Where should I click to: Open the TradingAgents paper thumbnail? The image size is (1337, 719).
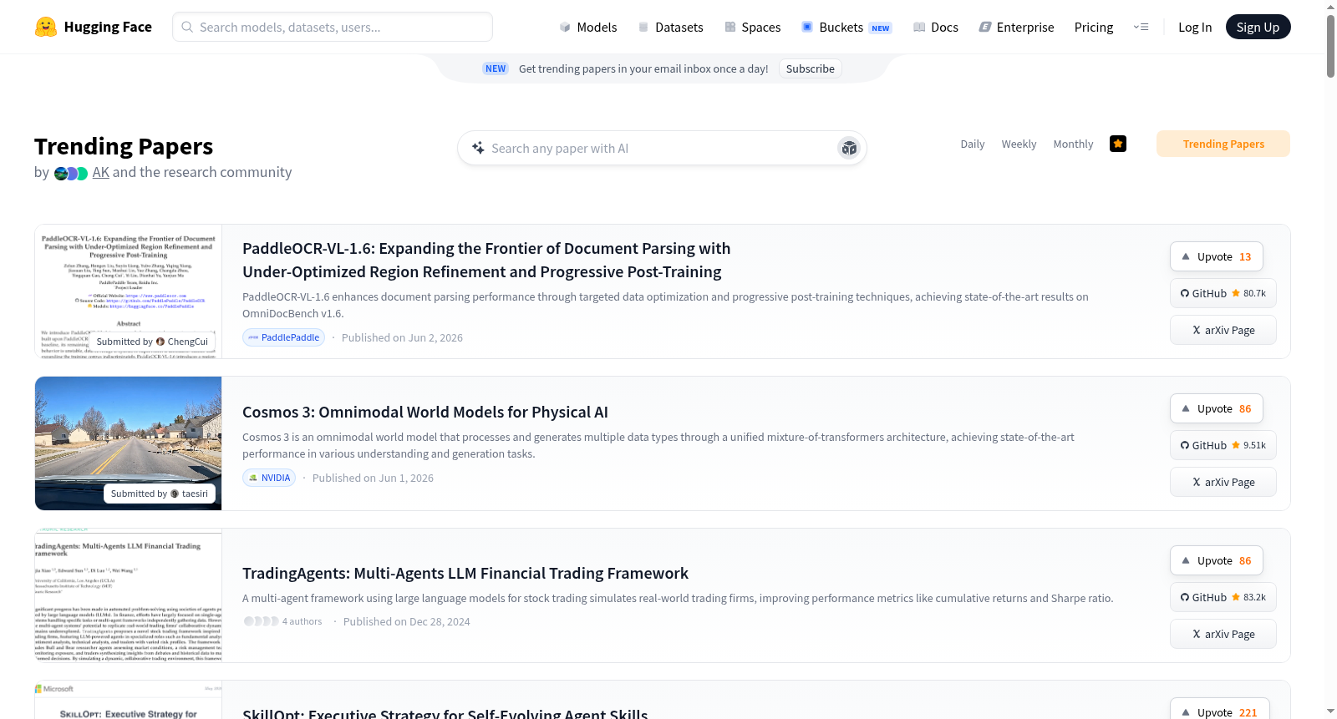click(x=129, y=595)
